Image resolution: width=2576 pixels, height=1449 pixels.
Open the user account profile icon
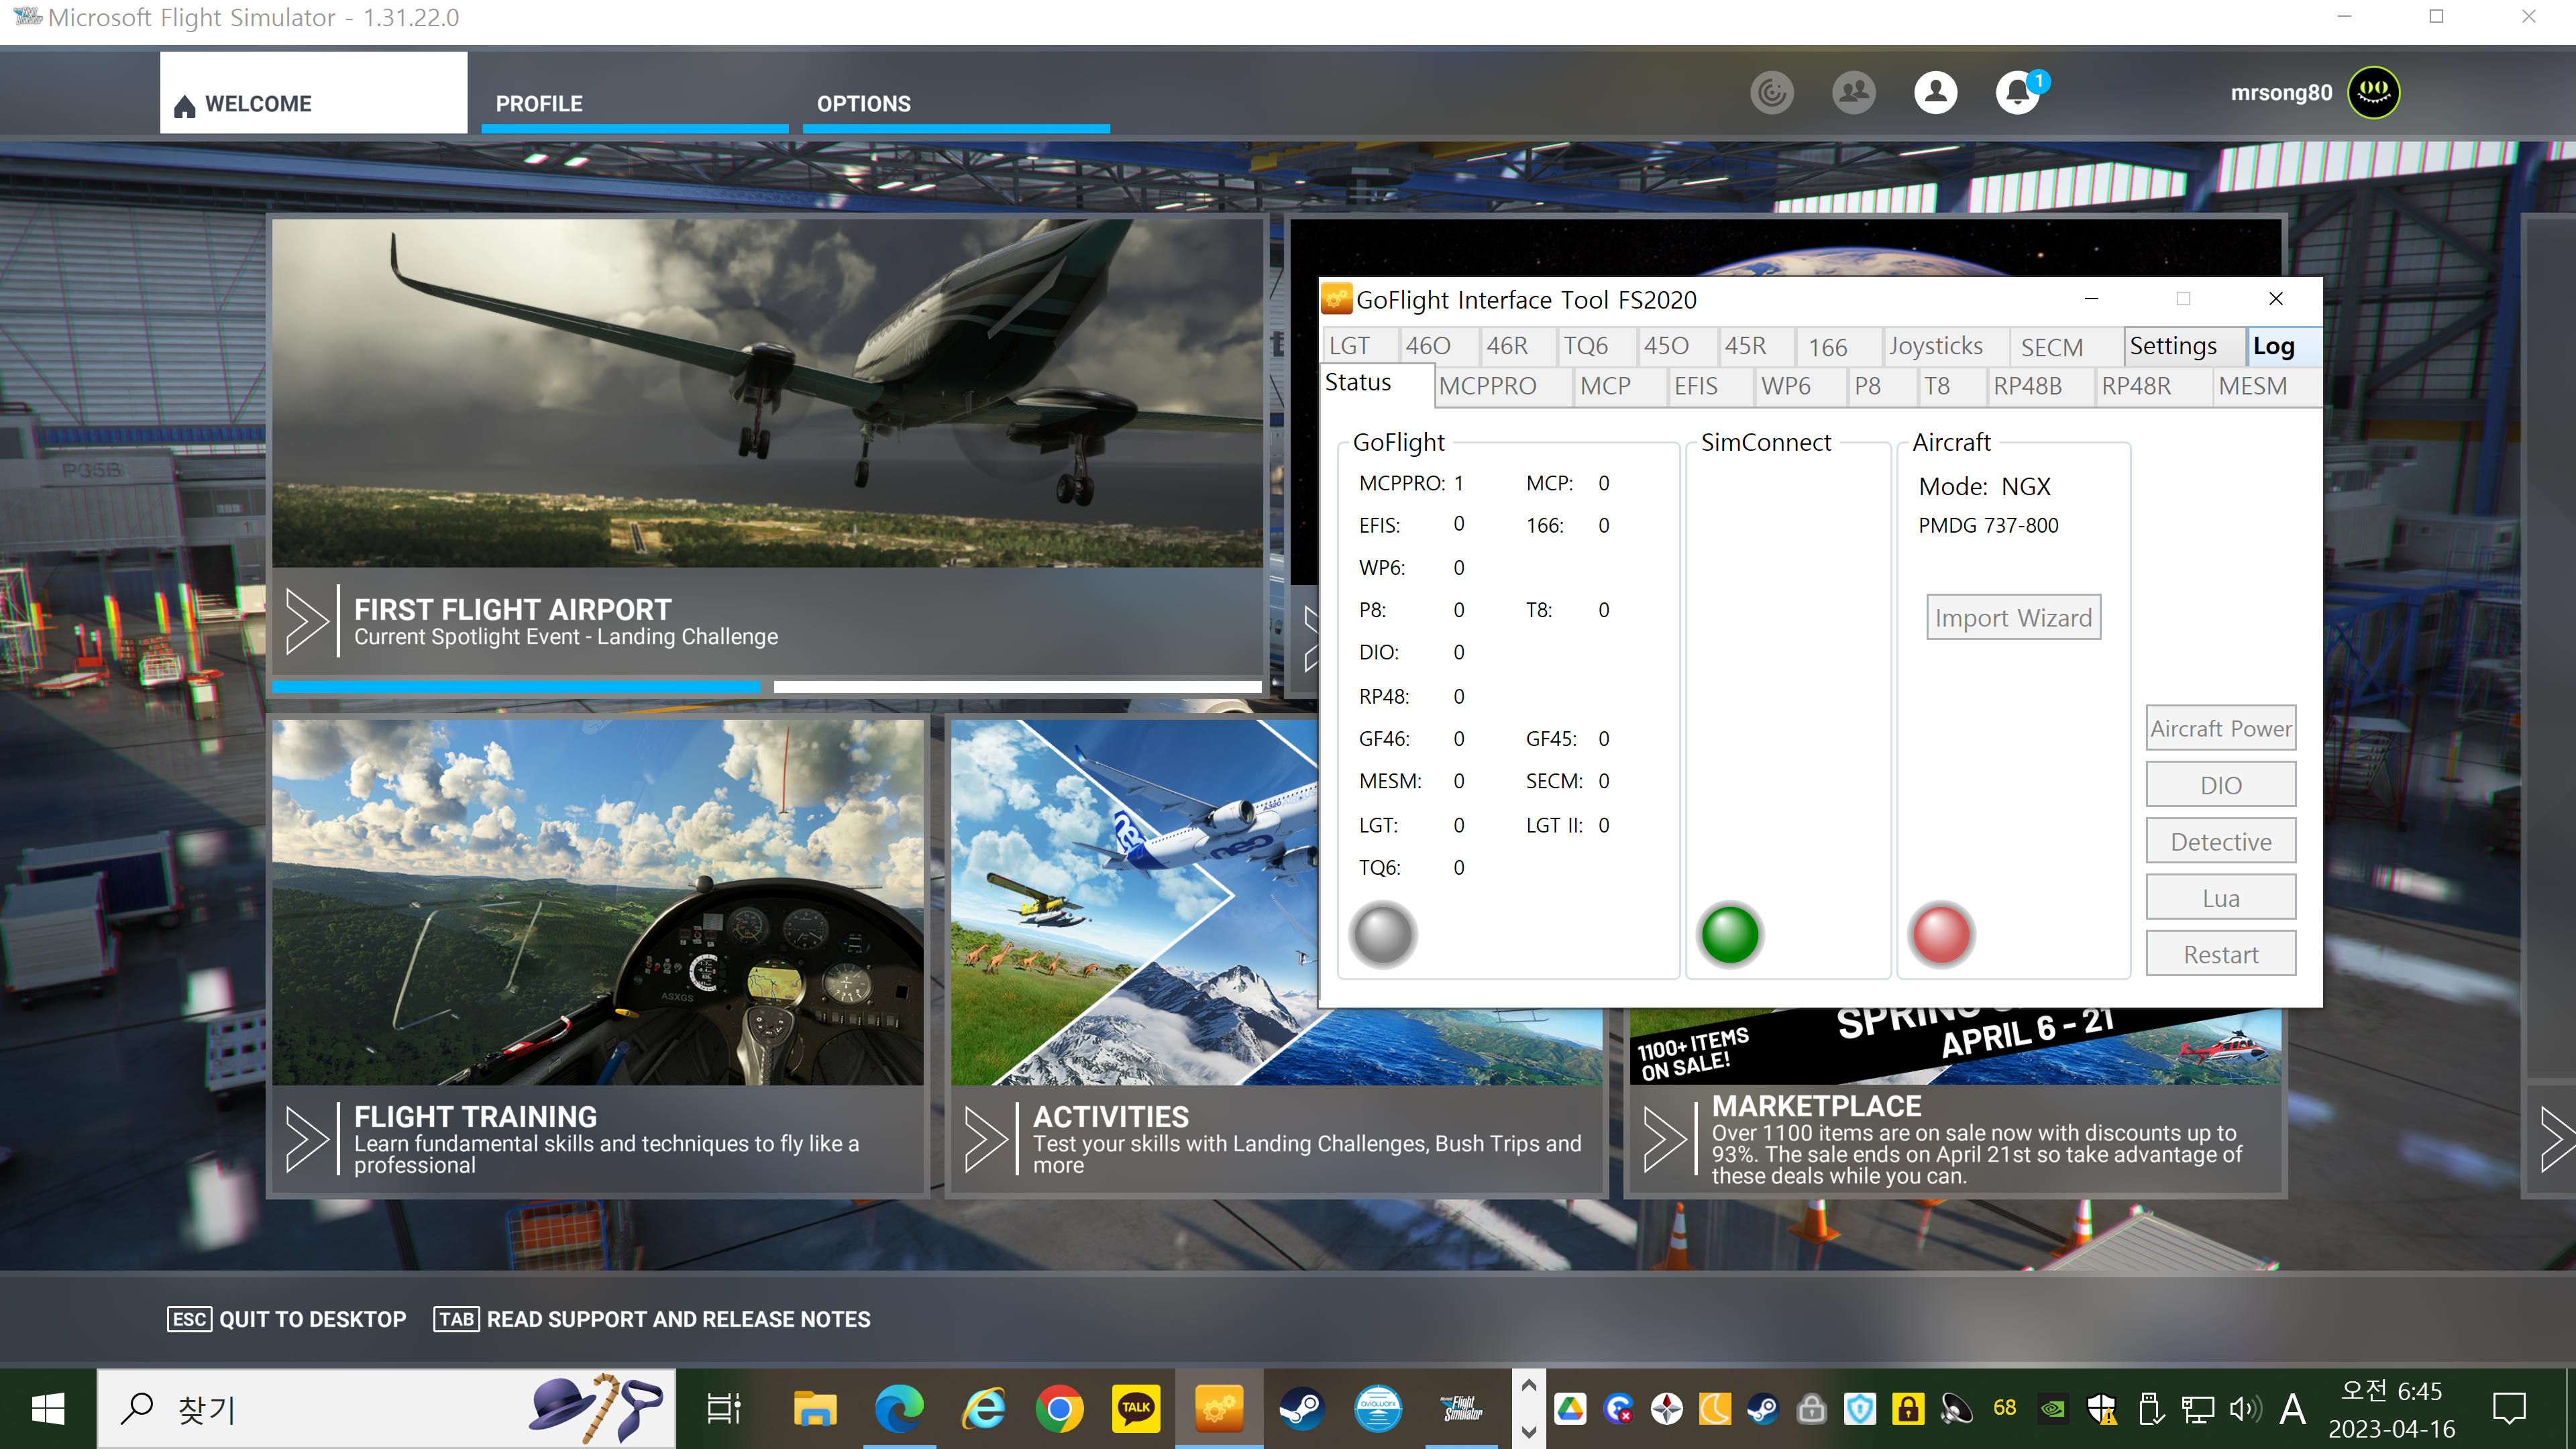1936,93
